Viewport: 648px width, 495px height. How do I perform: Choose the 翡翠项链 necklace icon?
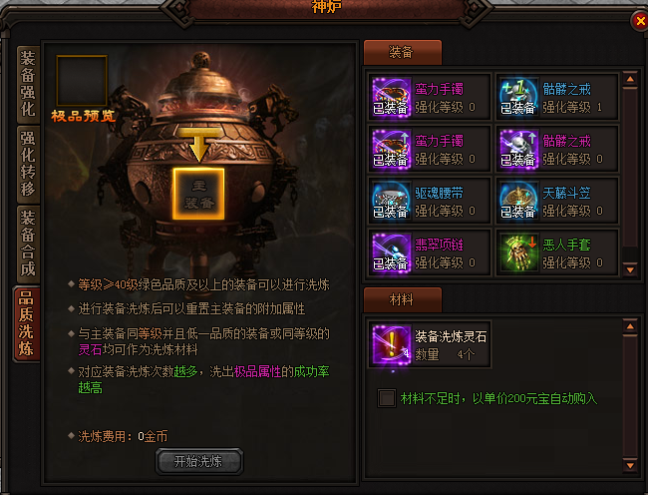click(x=391, y=252)
